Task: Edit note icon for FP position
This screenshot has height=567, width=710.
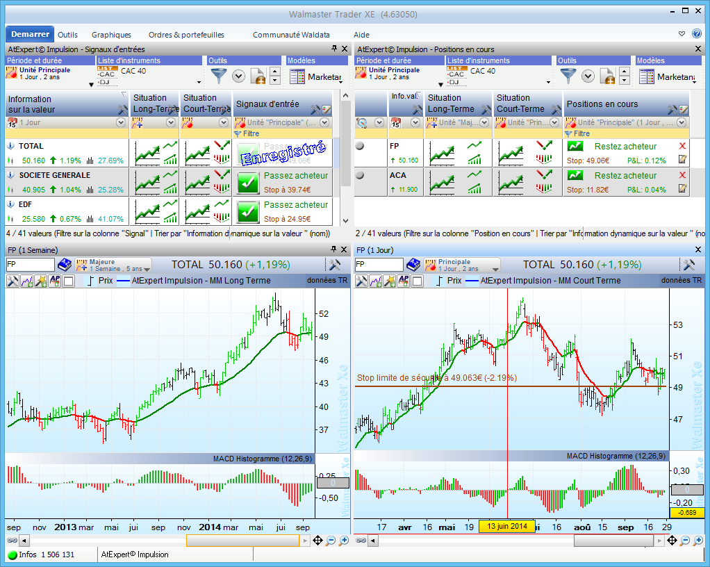Action: coord(682,159)
